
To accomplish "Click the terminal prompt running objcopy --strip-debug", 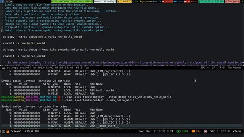I will 87,97.
